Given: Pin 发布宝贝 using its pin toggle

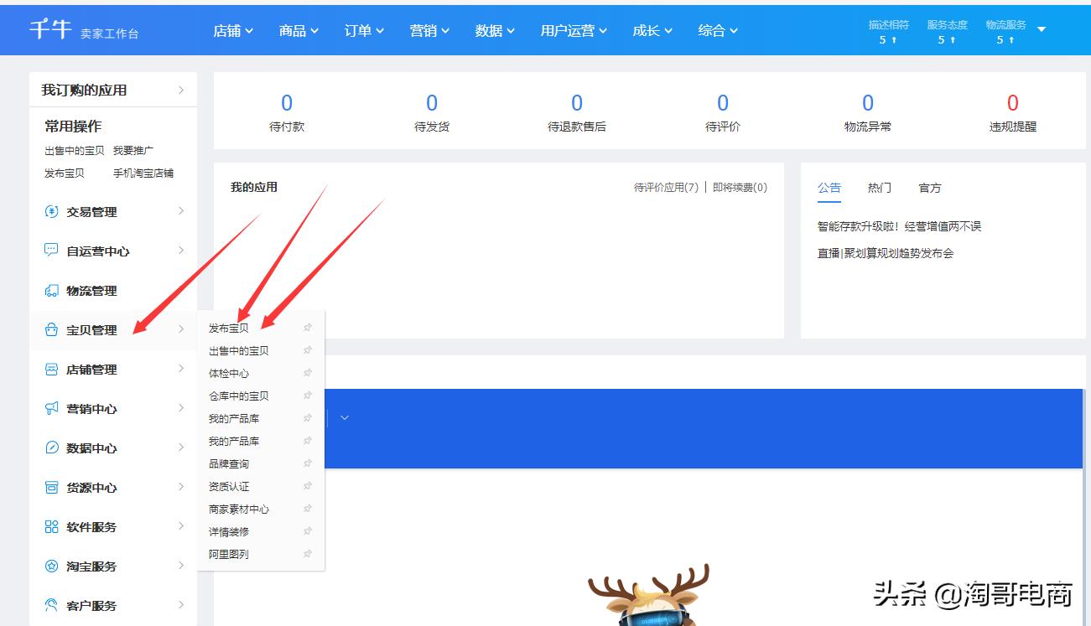Looking at the screenshot, I should [x=307, y=328].
